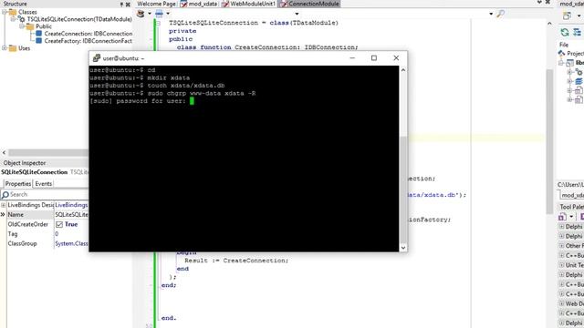Screen dimensions: 584x328
Task: Click the stacked-windows icon in Project Manager toolbar
Action: click(x=567, y=15)
